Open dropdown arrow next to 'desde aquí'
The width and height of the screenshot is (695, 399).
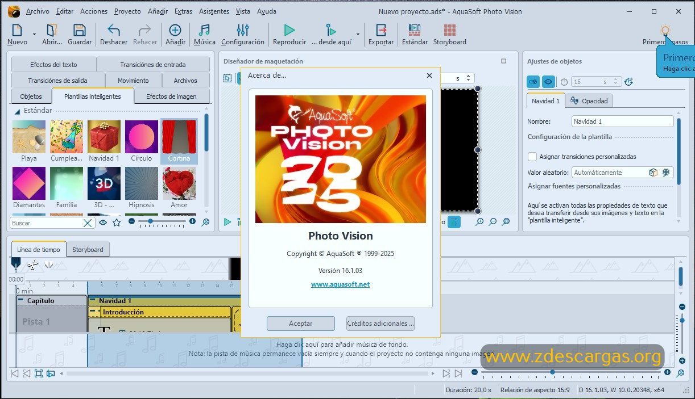(x=358, y=35)
